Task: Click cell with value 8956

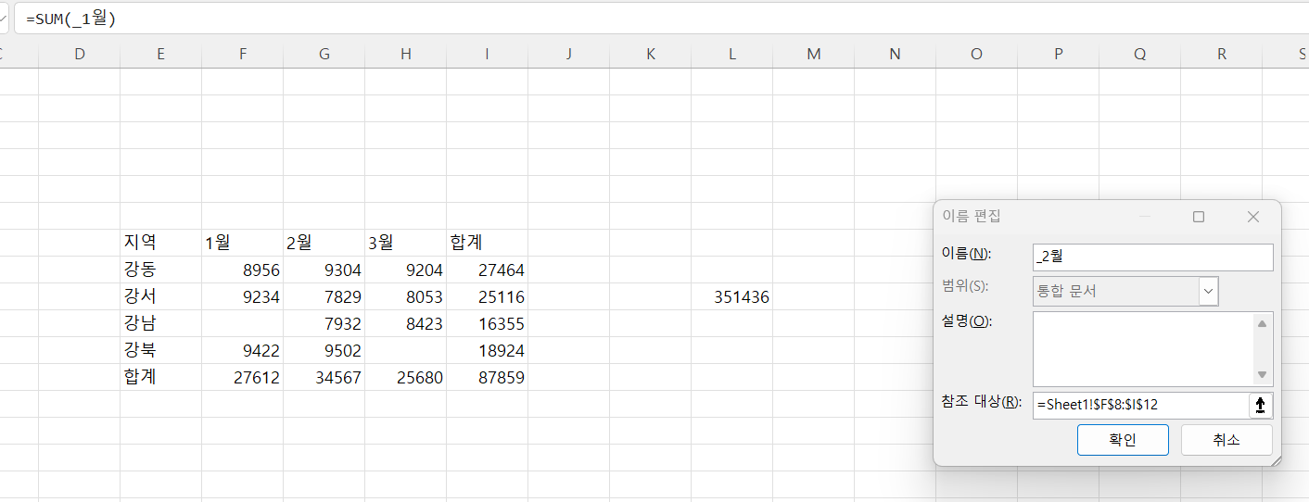Action: [243, 270]
